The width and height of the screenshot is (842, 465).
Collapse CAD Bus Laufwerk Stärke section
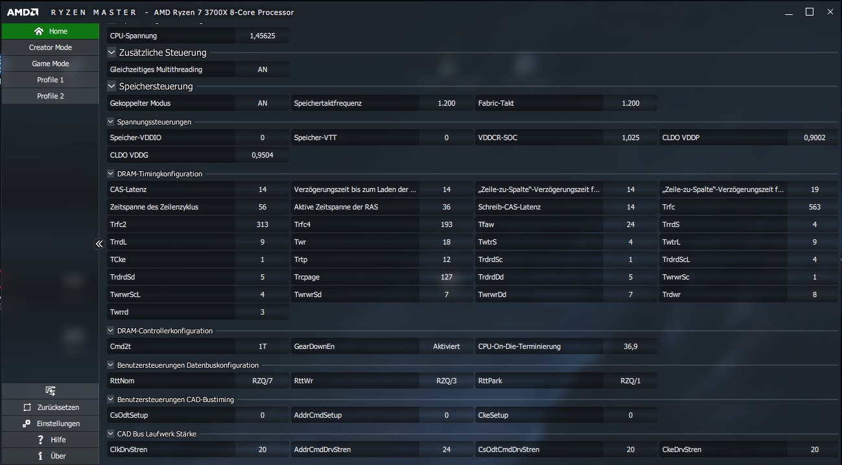tap(111, 434)
